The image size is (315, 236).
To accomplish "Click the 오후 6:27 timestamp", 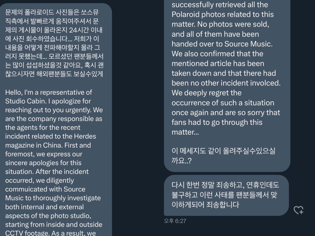I will pos(175,221).
